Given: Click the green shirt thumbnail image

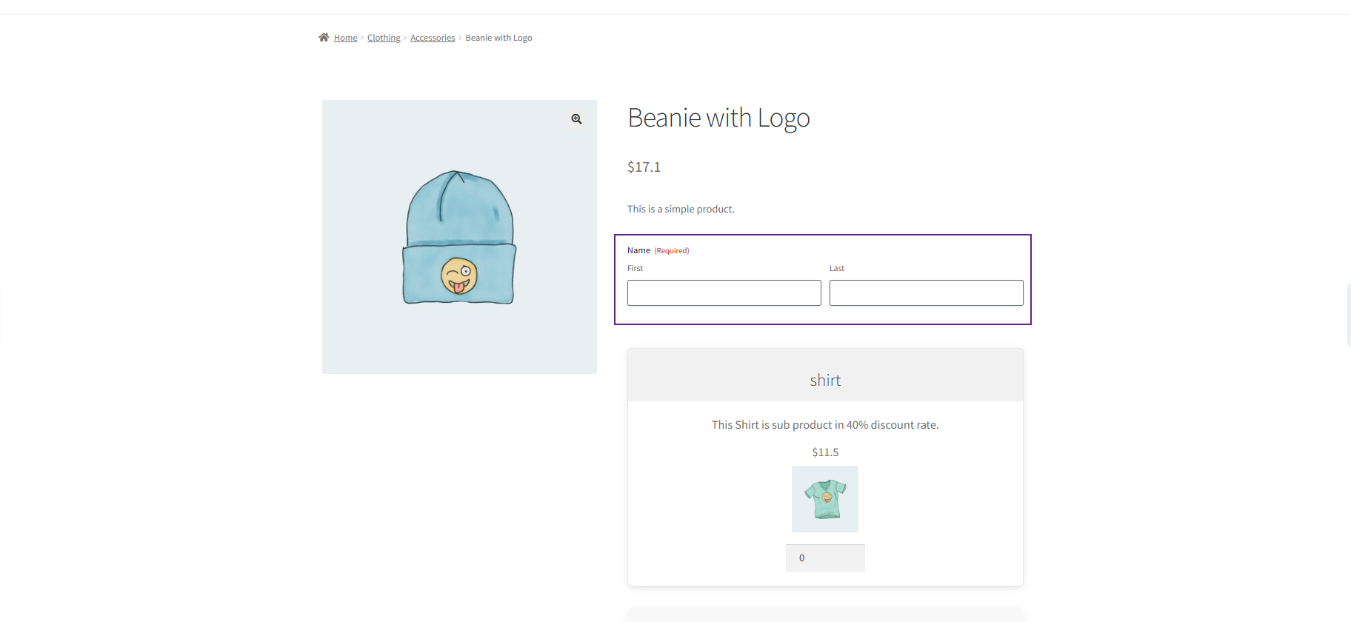Looking at the screenshot, I should [825, 498].
